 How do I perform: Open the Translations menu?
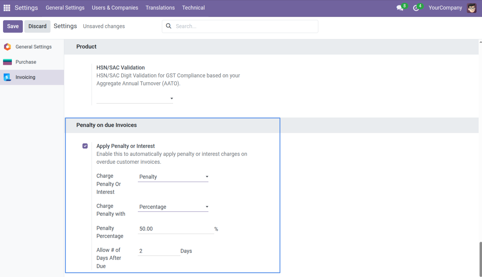pyautogui.click(x=160, y=8)
